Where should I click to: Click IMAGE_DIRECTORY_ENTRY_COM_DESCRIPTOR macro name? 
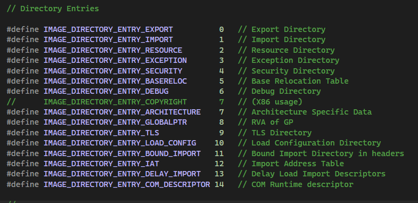(127, 184)
